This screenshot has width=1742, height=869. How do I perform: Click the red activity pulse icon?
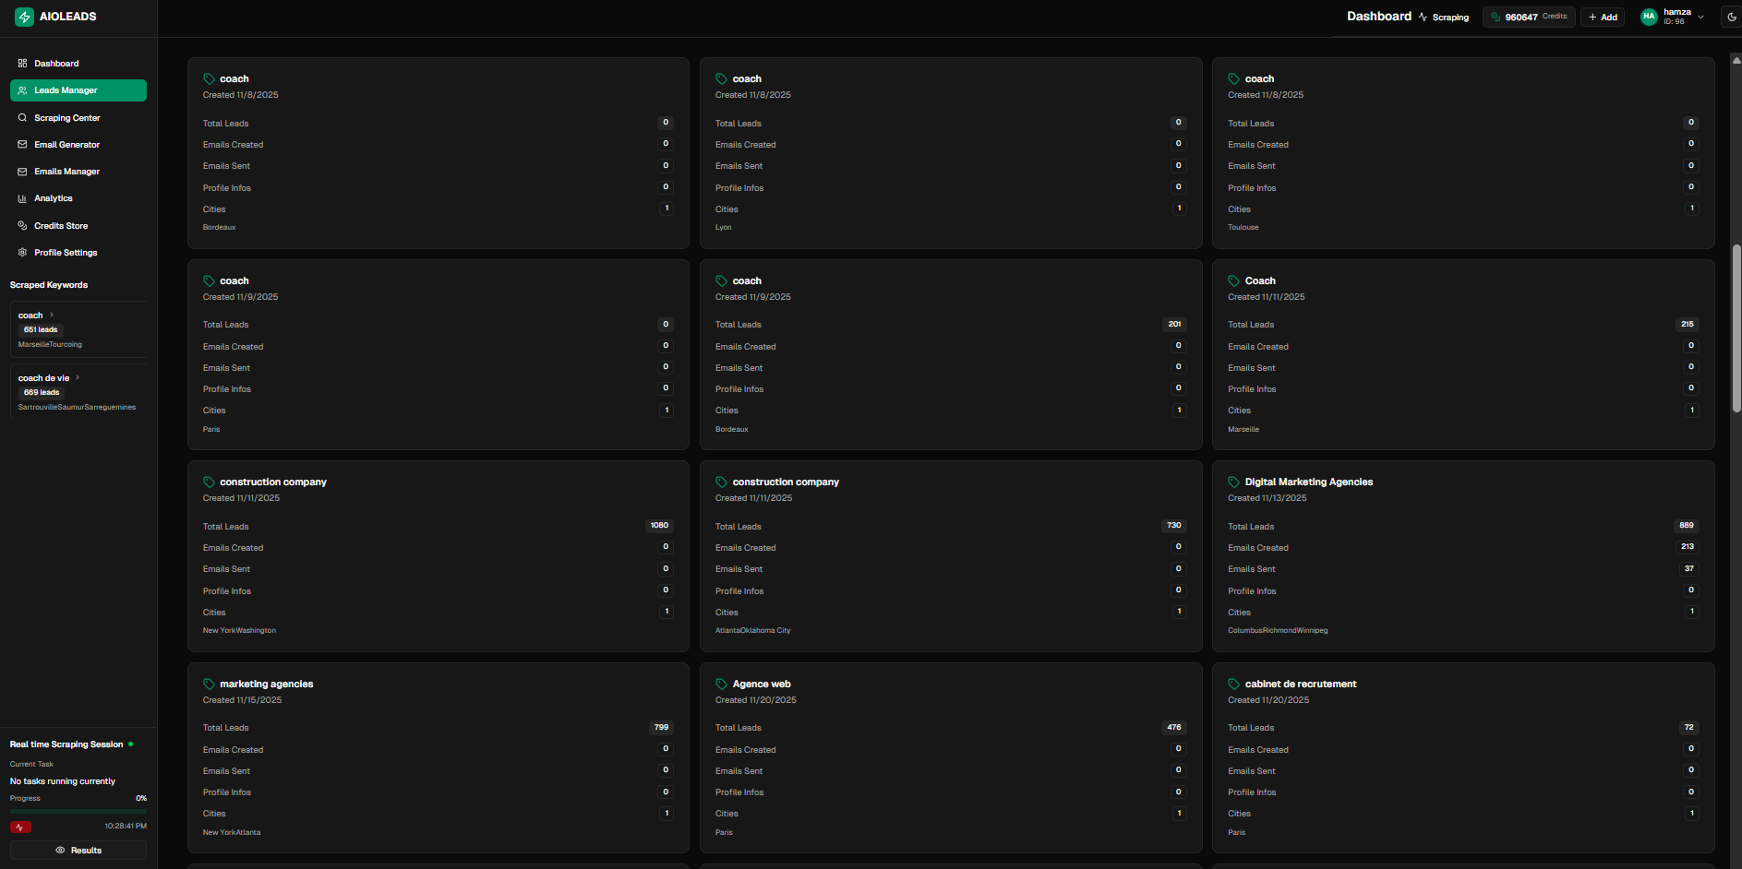[20, 827]
